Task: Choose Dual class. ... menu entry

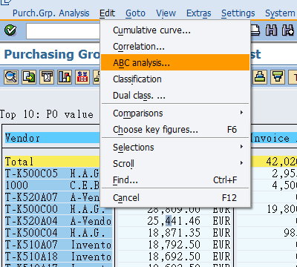Action: point(175,96)
